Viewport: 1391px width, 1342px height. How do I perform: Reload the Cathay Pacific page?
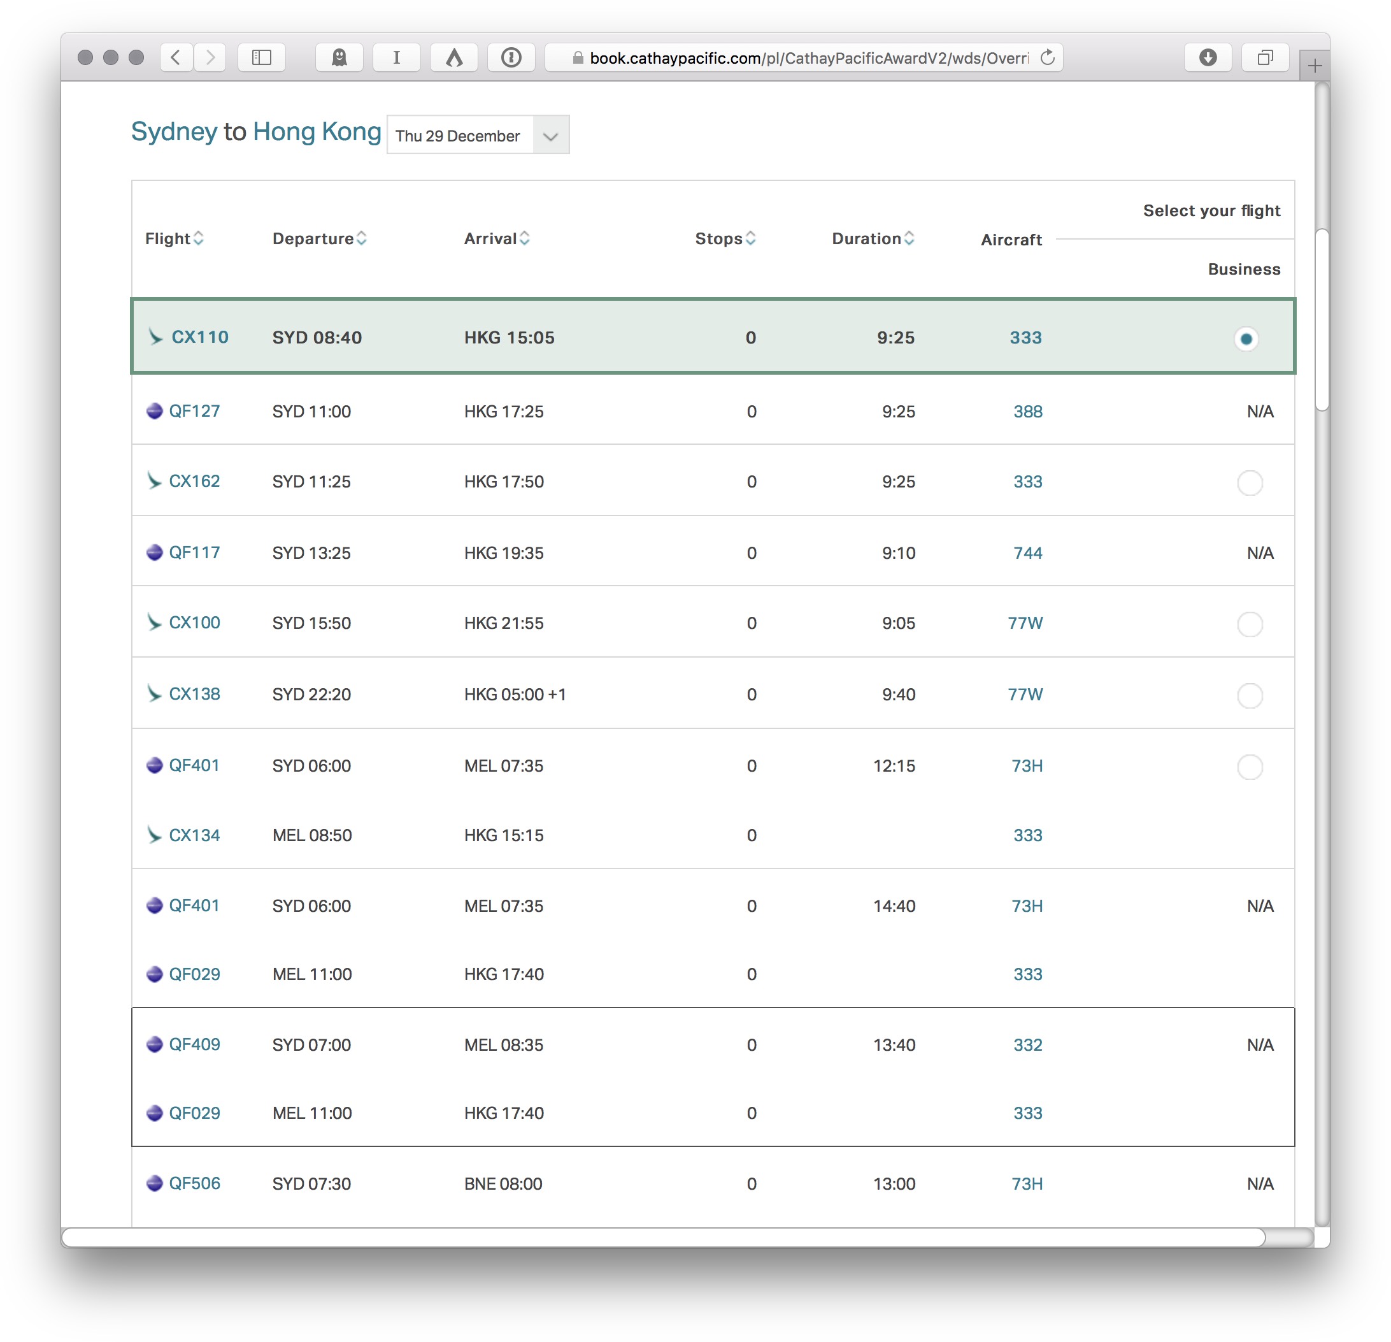1048,57
